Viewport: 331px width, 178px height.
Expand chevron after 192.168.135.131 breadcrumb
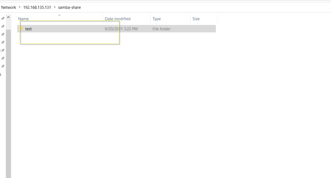pyautogui.click(x=55, y=7)
